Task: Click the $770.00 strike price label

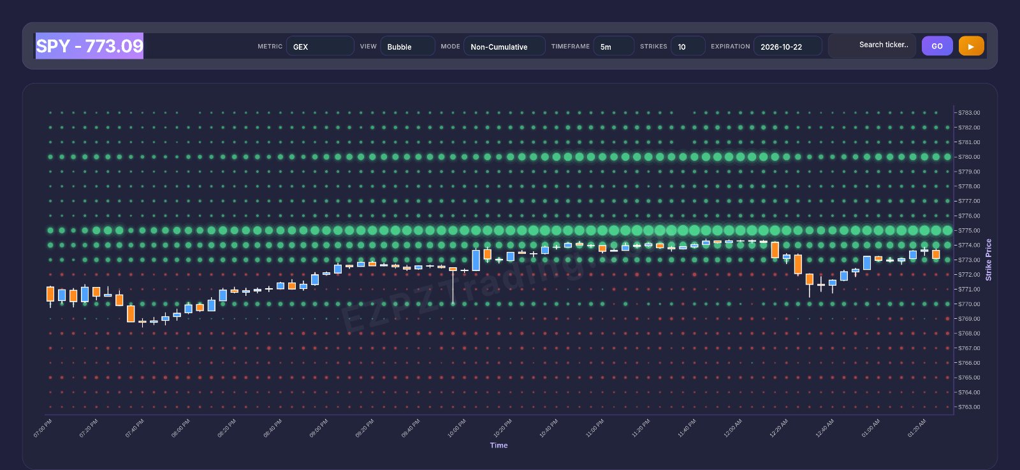Action: click(969, 304)
